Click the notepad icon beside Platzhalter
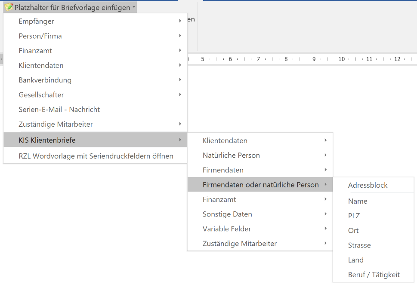 pos(9,7)
